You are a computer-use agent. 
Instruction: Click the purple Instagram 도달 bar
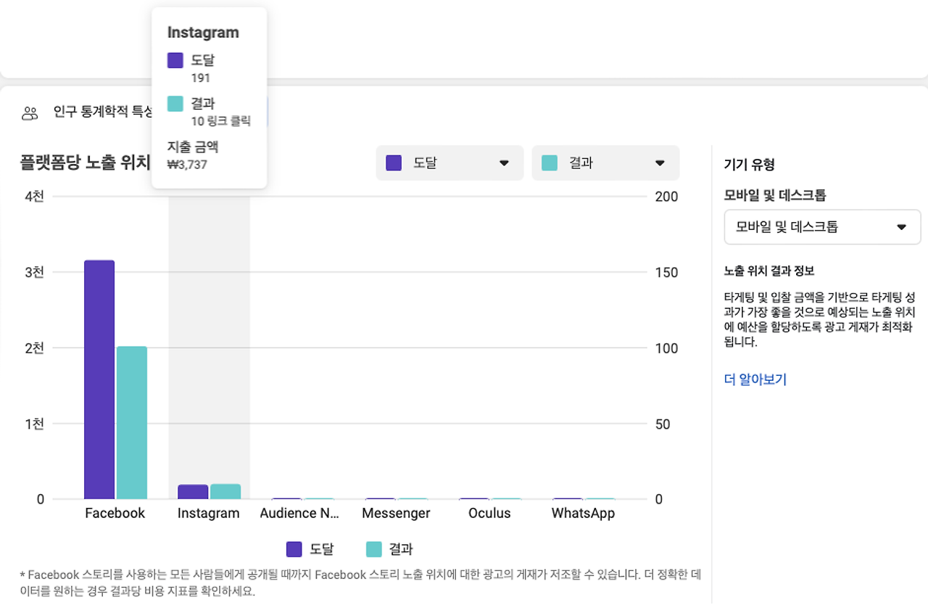(193, 492)
